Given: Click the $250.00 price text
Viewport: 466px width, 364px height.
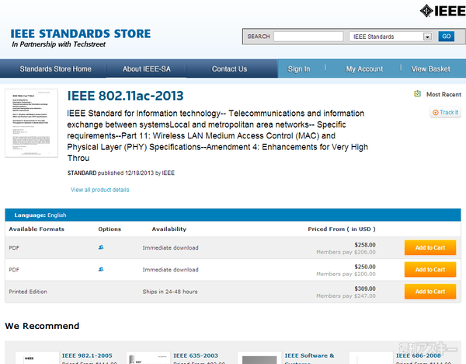Looking at the screenshot, I should click(365, 267).
